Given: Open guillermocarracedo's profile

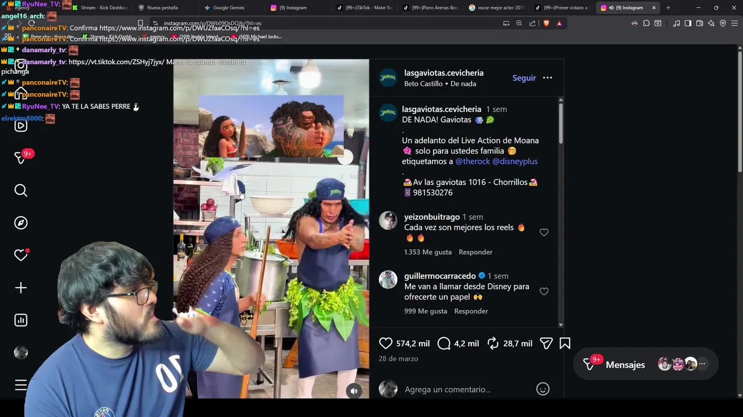Looking at the screenshot, I should tap(440, 276).
